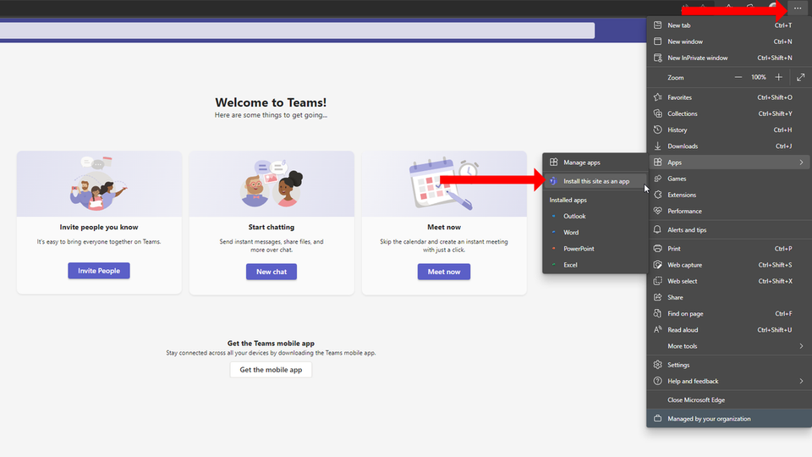This screenshot has width=812, height=457.
Task: Click the Share icon in menu
Action: pyautogui.click(x=658, y=297)
